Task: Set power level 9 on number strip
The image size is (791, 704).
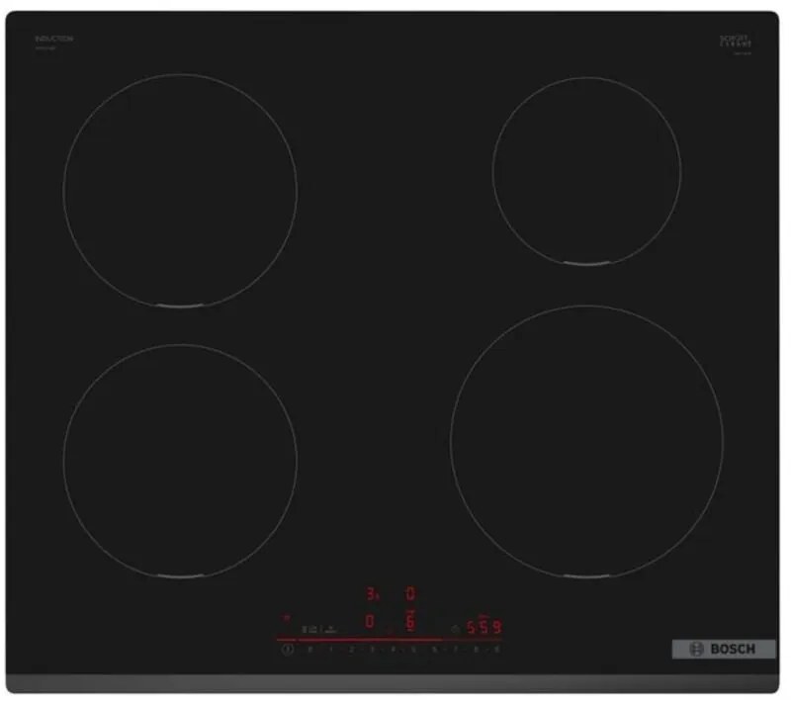Action: click(x=496, y=650)
